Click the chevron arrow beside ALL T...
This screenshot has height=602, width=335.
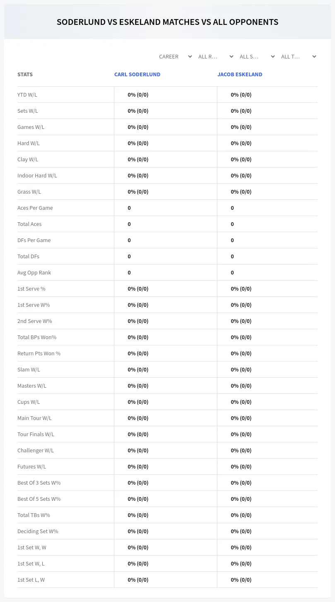314,56
